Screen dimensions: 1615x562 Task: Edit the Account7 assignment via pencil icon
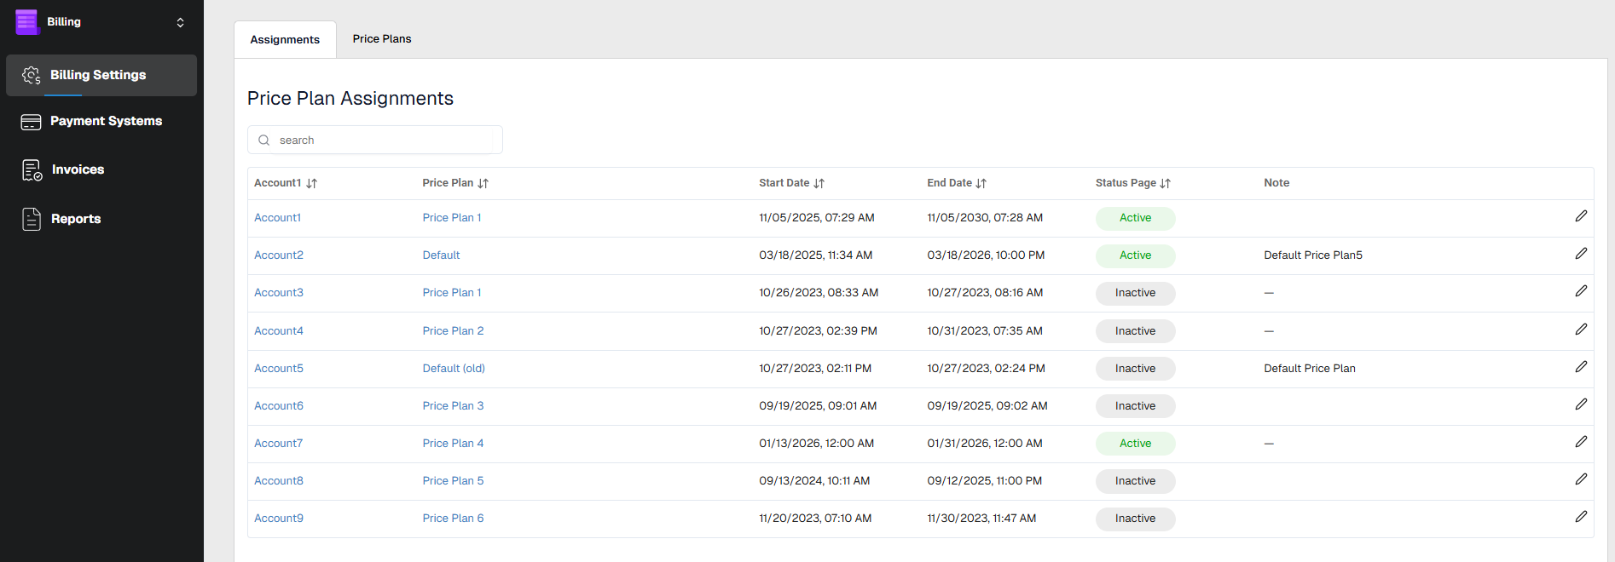coord(1580,442)
